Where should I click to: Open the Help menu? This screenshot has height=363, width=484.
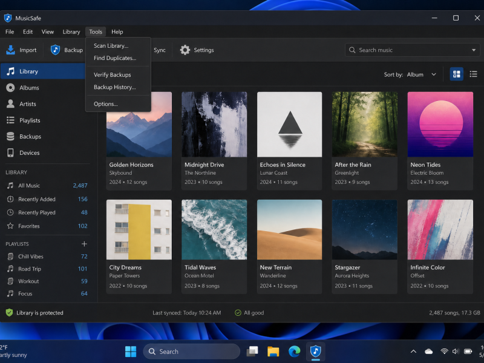[117, 32]
